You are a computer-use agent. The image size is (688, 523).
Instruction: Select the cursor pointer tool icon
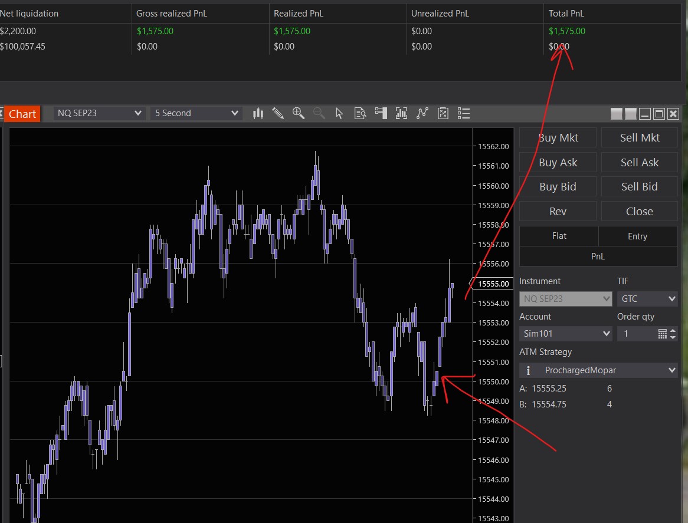tap(339, 114)
